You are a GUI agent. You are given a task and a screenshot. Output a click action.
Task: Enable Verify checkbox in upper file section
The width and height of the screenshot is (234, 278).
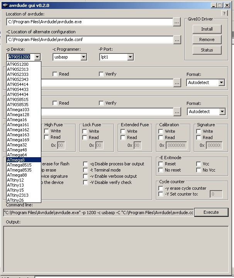pyautogui.click(x=101, y=74)
